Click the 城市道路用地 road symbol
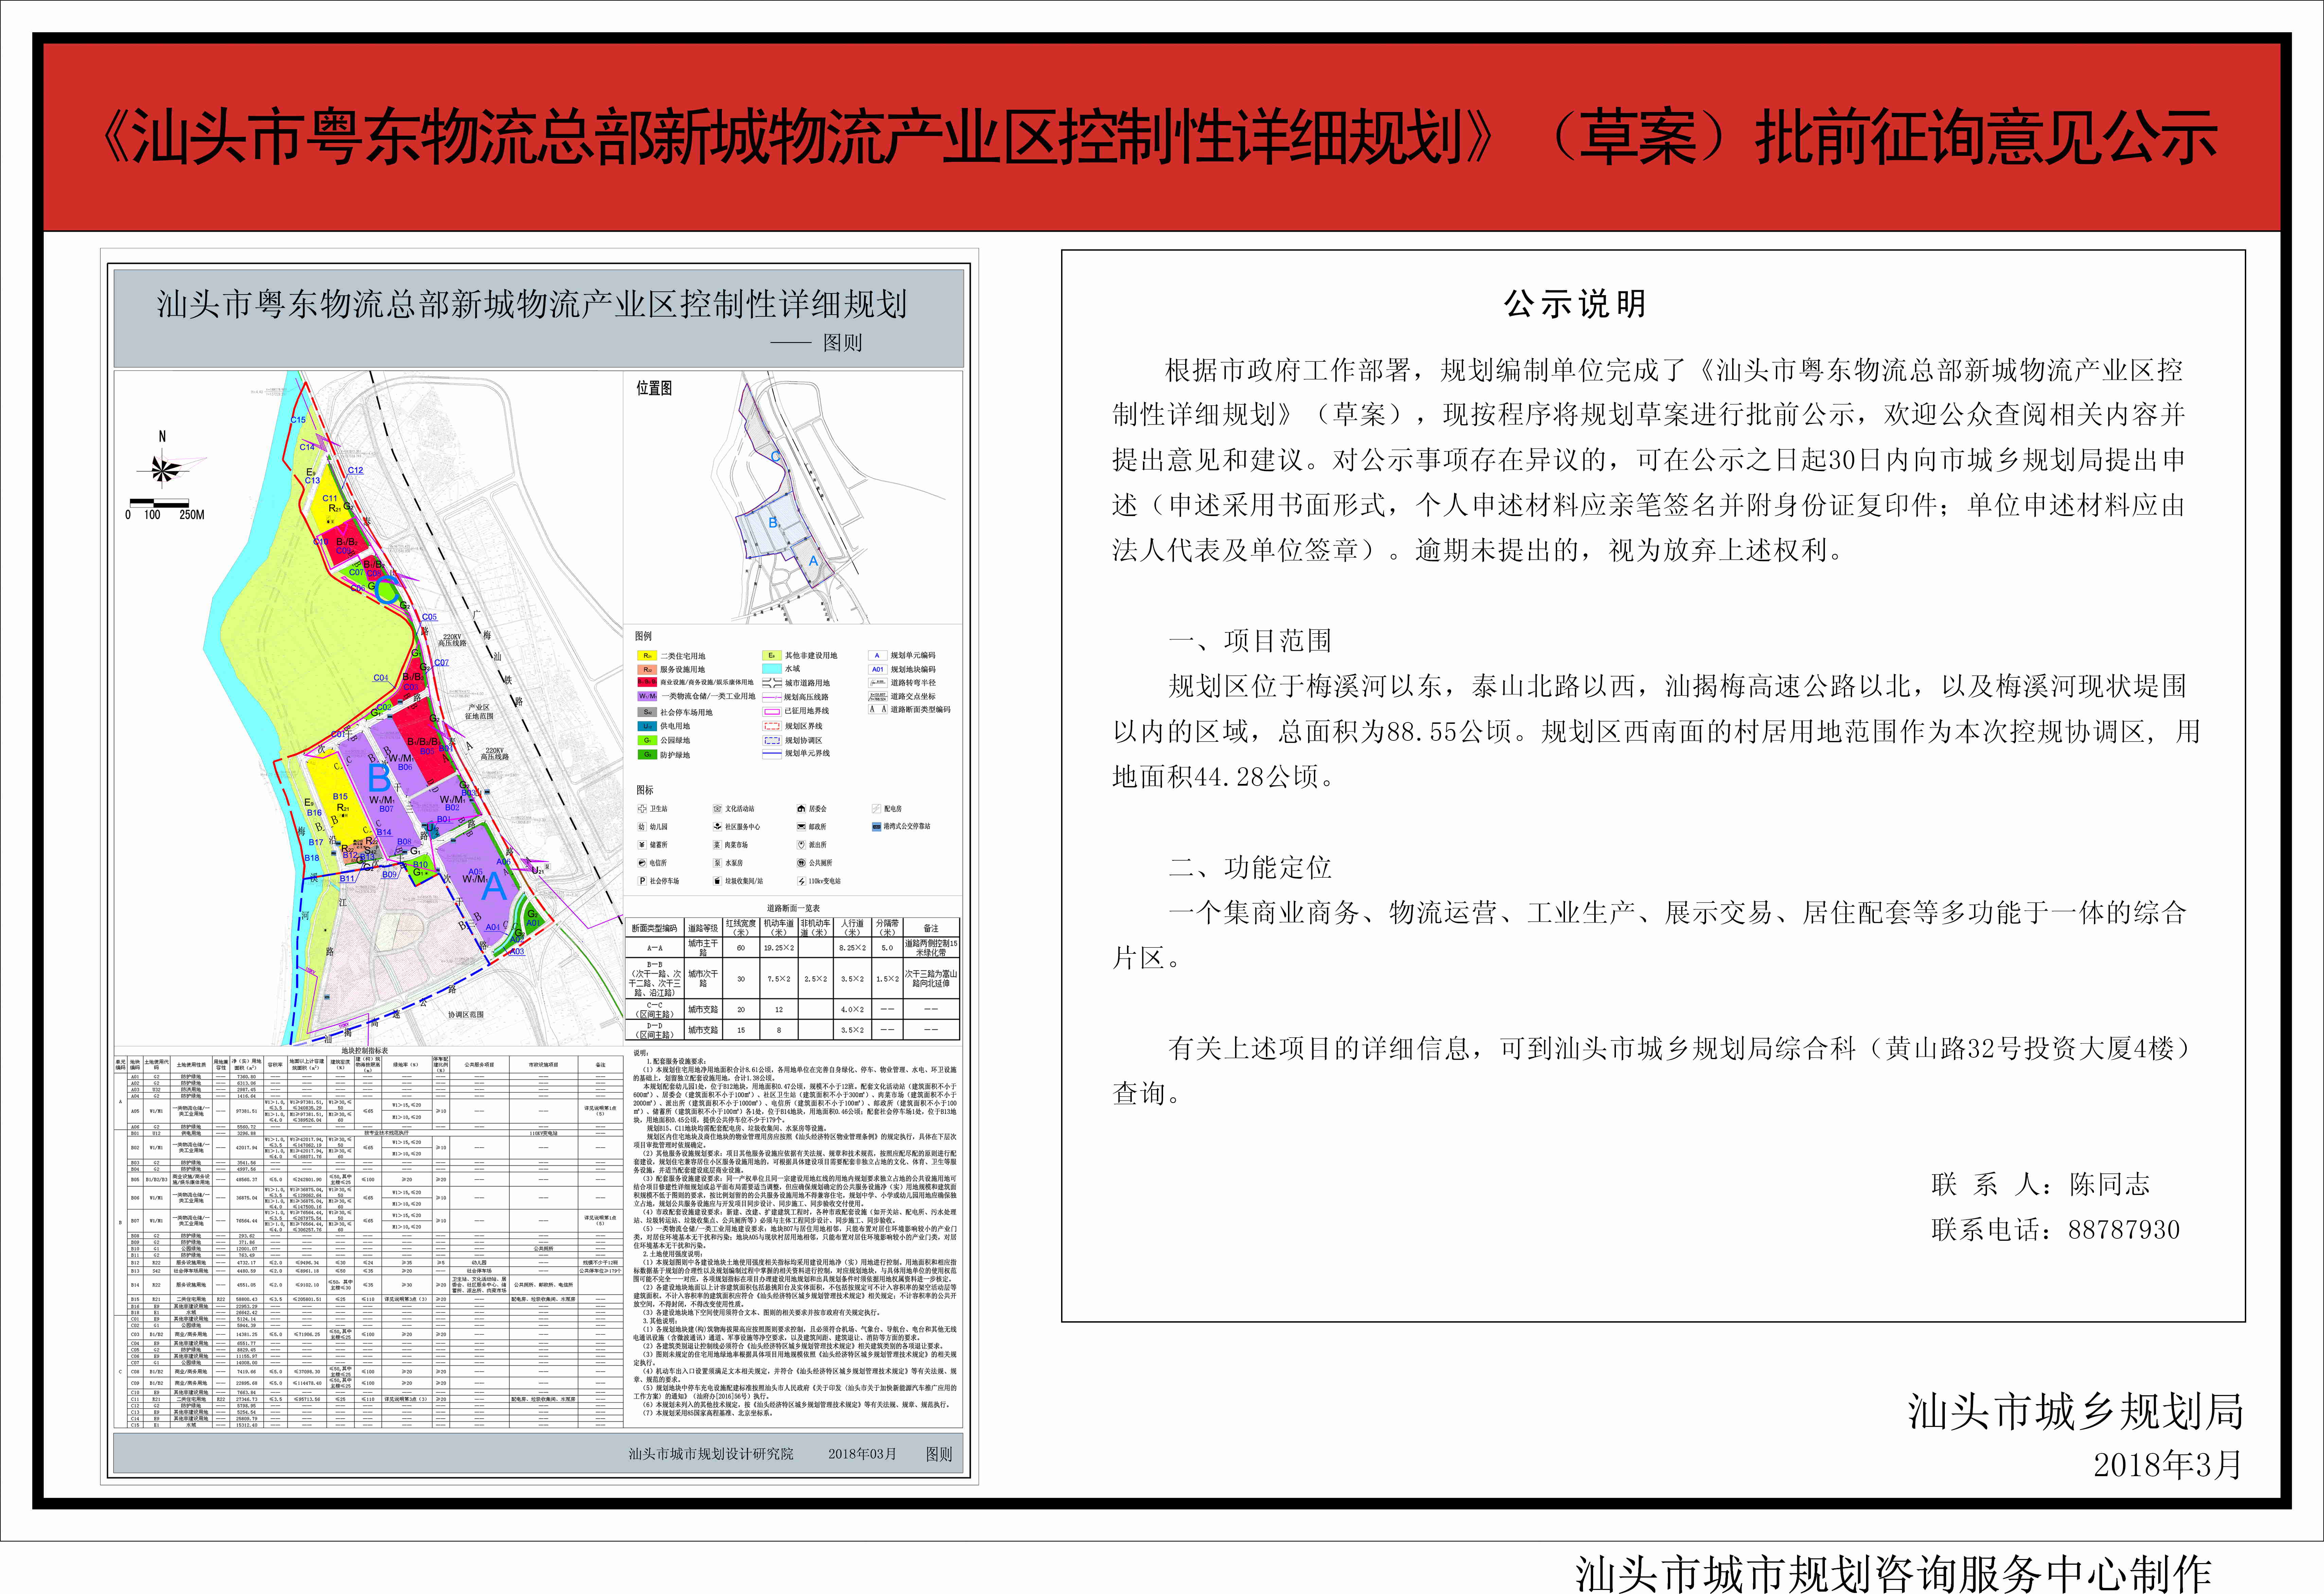This screenshot has height=1594, width=2324. (772, 683)
